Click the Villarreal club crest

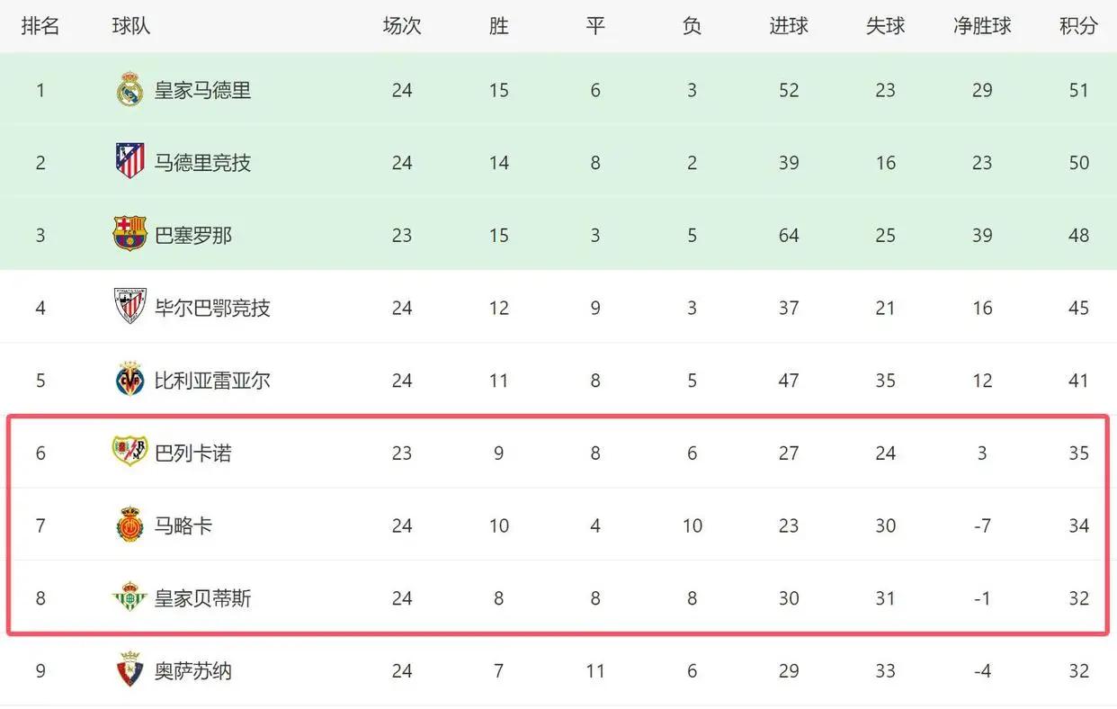pos(130,380)
